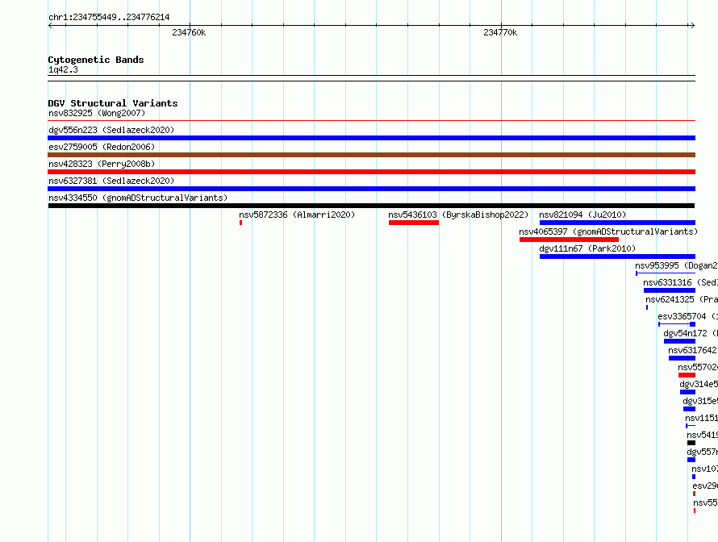
Task: Click the black bar for nsv4334550
Action: [x=371, y=206]
